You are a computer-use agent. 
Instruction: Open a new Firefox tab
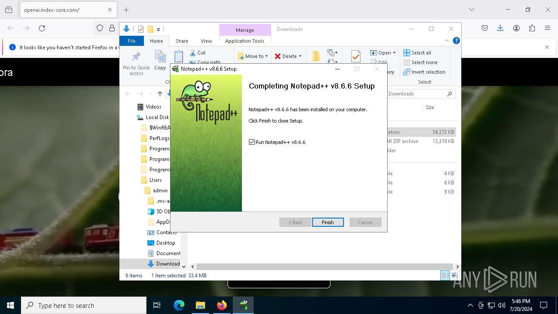point(126,10)
